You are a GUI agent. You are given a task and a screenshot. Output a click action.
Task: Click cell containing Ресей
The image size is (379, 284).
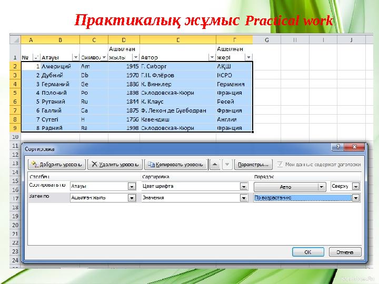(x=234, y=102)
